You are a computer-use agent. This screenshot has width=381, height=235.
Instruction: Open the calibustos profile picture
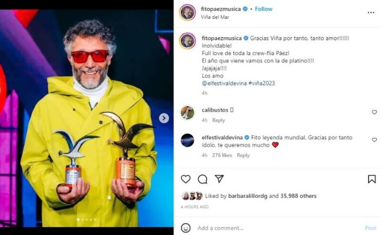click(188, 112)
